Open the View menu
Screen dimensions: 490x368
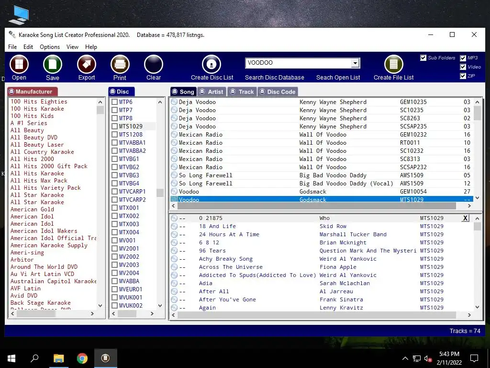click(x=72, y=47)
